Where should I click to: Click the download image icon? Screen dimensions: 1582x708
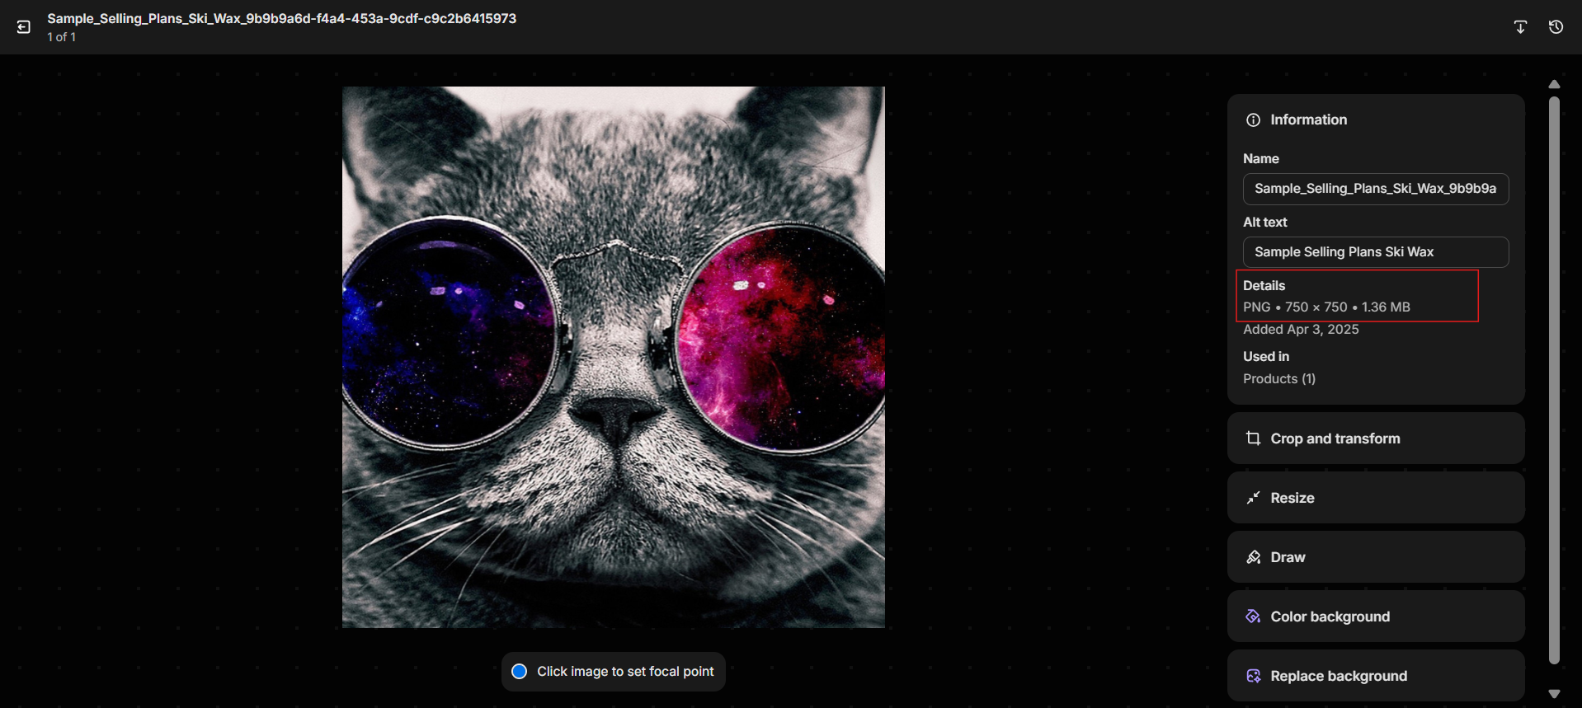[x=1520, y=27]
